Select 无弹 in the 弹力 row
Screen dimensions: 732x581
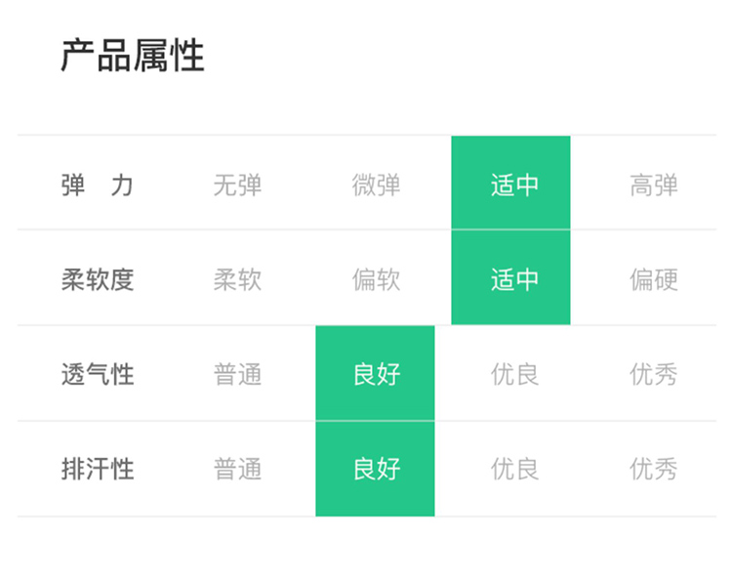[x=237, y=185]
